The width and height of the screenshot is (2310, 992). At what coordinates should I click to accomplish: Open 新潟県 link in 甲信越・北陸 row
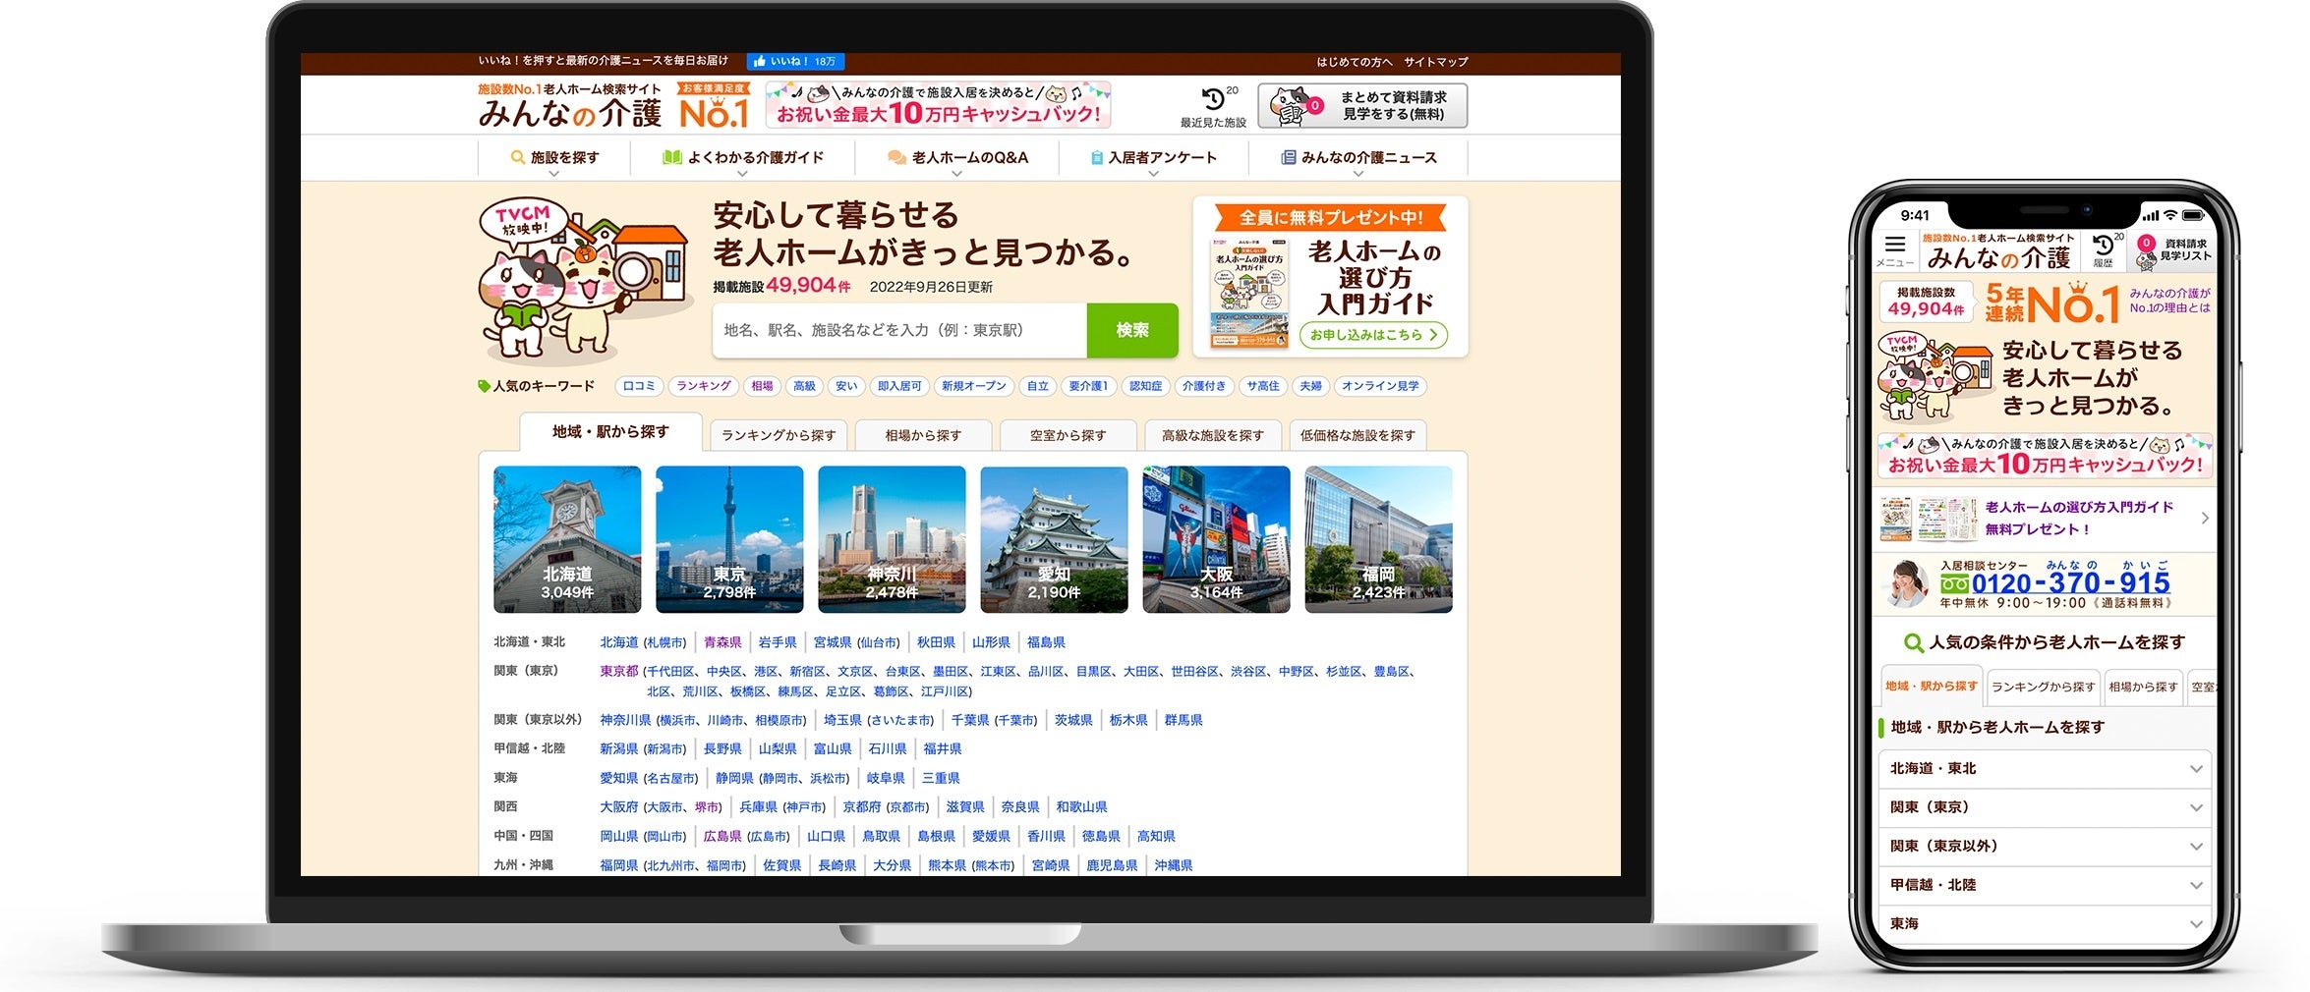click(x=619, y=749)
